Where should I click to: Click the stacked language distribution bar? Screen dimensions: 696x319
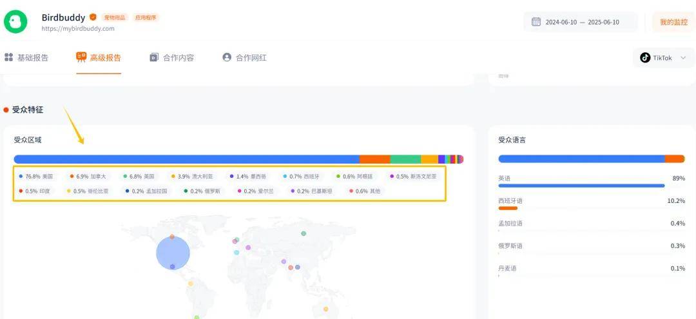click(591, 159)
